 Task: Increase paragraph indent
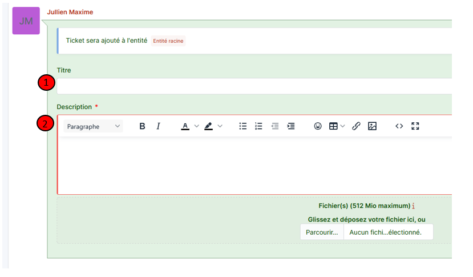291,126
